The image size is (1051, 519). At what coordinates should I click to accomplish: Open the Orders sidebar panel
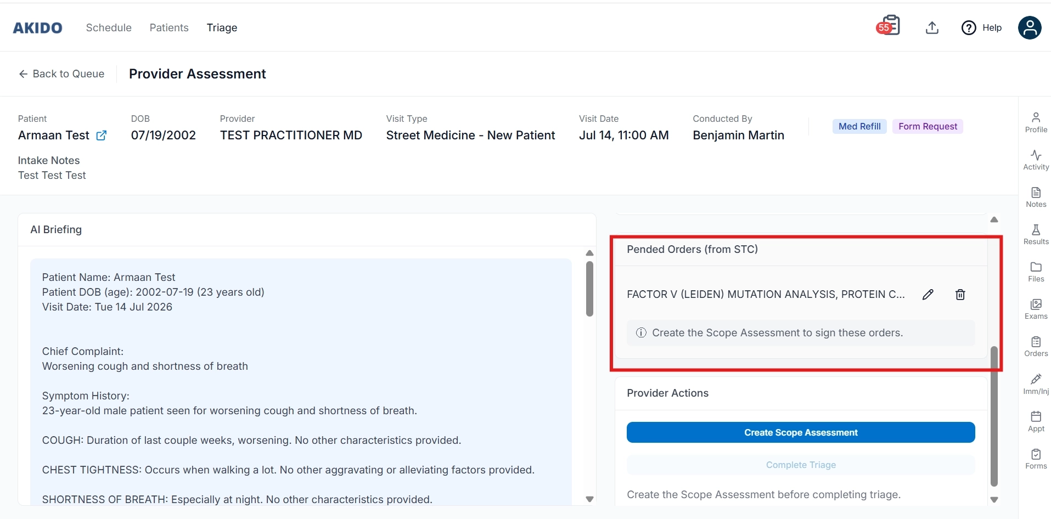[1036, 347]
